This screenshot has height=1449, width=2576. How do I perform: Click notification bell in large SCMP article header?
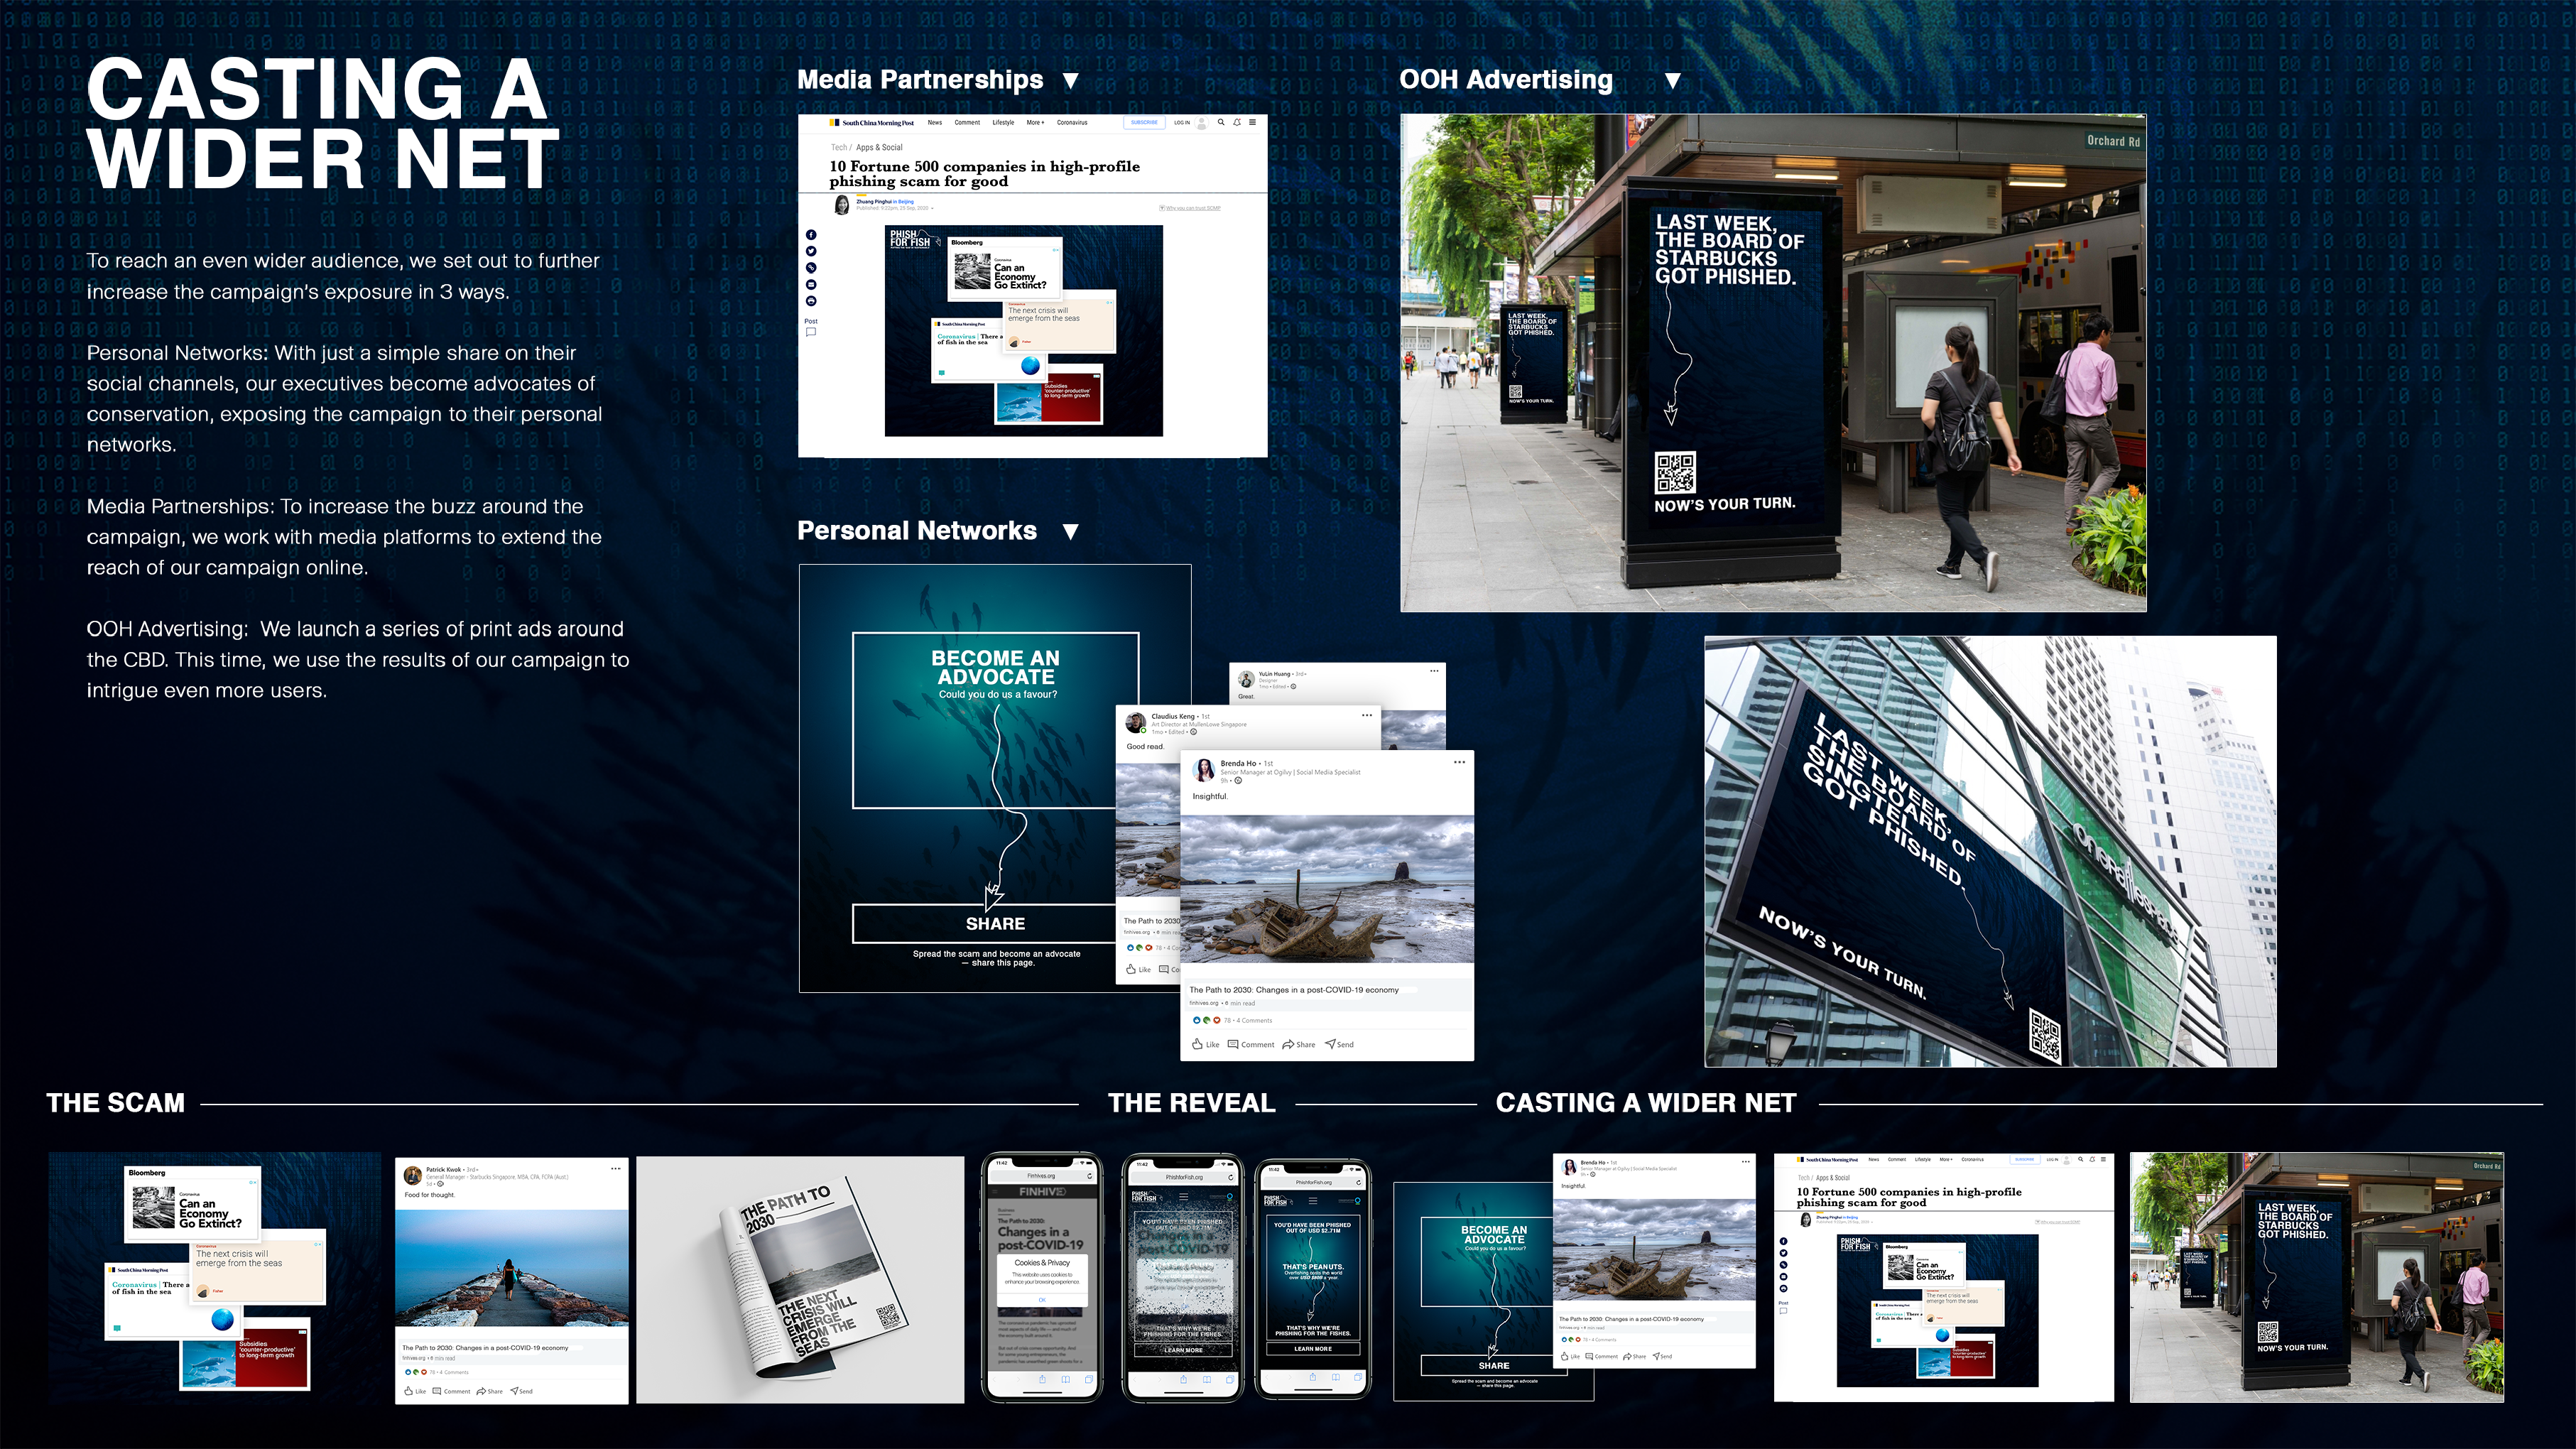coord(1237,123)
